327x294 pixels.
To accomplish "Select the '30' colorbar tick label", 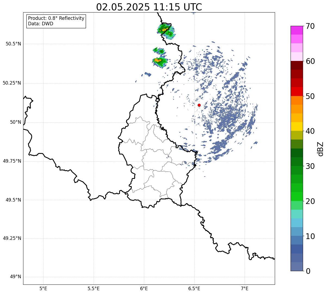I will pos(310,166).
